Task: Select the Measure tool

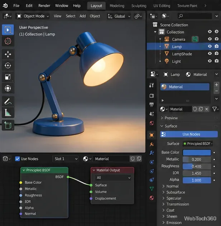Action: pyautogui.click(x=8, y=113)
